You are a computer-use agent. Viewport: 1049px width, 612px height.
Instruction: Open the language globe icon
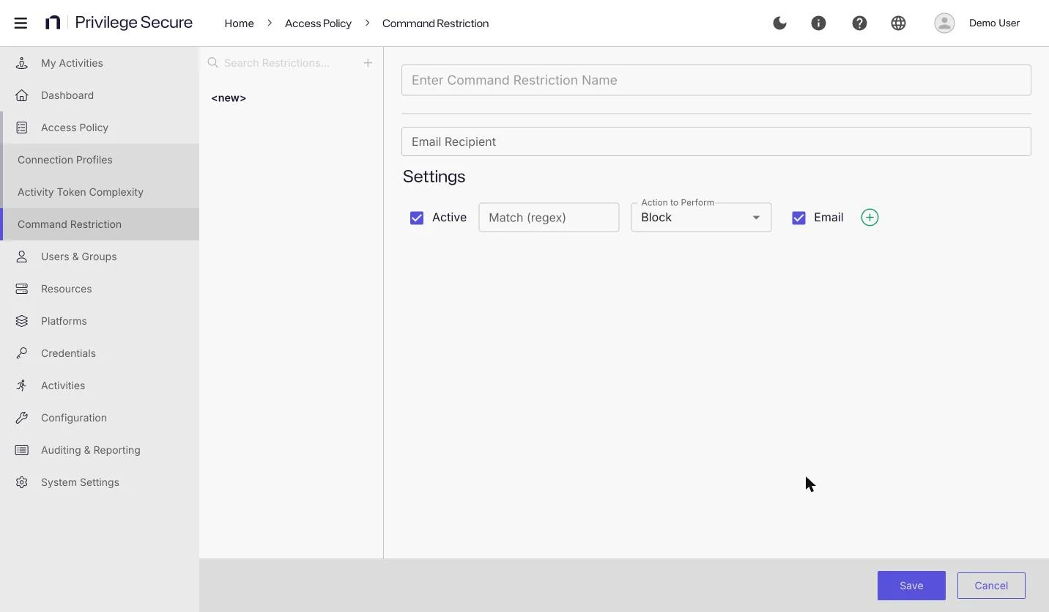coord(898,23)
